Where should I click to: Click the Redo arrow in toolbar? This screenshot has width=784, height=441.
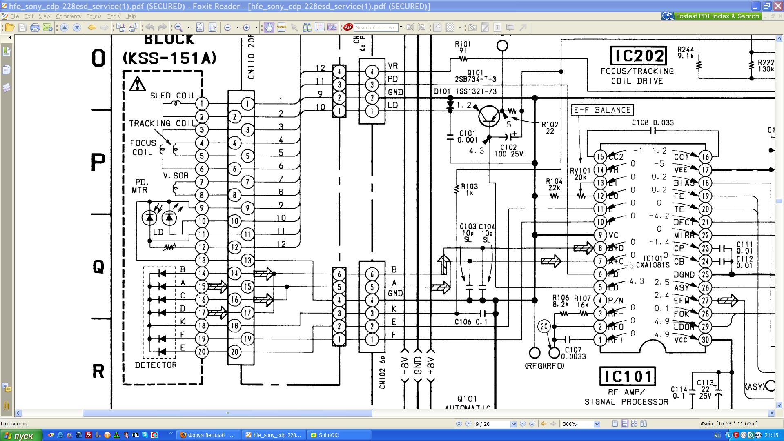(162, 27)
